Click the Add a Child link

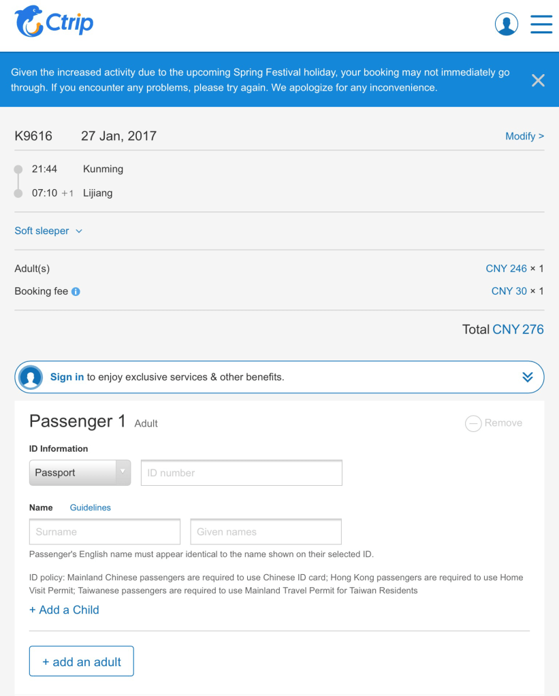coord(64,610)
